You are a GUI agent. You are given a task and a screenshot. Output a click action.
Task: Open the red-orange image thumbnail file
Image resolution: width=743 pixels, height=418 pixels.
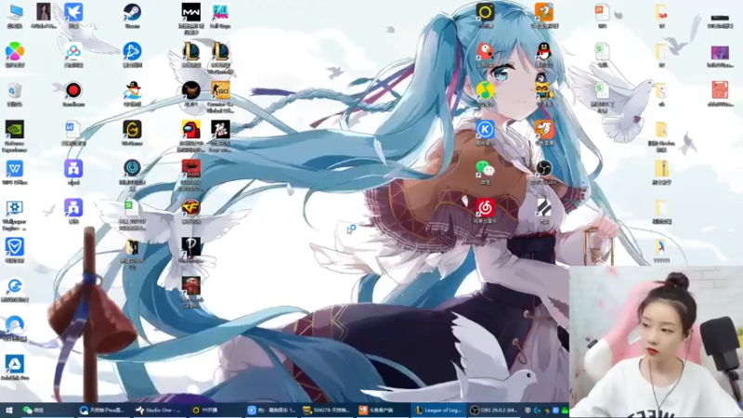point(720,90)
